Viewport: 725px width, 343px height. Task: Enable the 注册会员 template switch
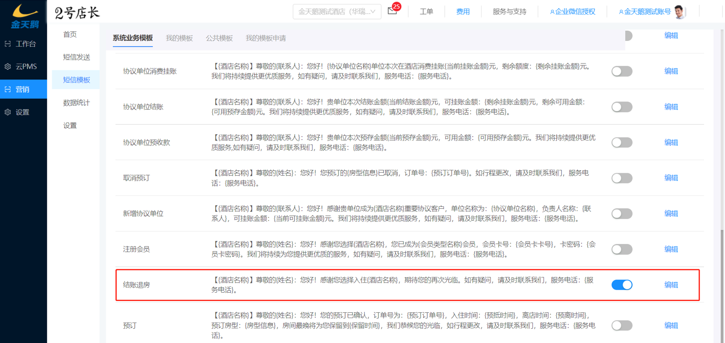pos(622,249)
